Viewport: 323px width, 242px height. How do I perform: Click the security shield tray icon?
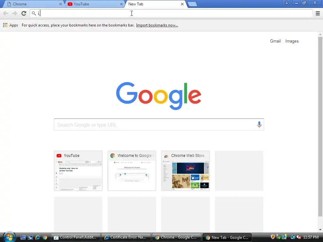point(273,237)
